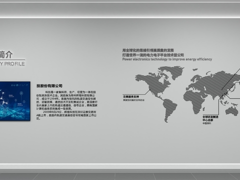
Task: Click the slogan line '用全球化的思维引领高质量的发展'
Action: (x=148, y=50)
